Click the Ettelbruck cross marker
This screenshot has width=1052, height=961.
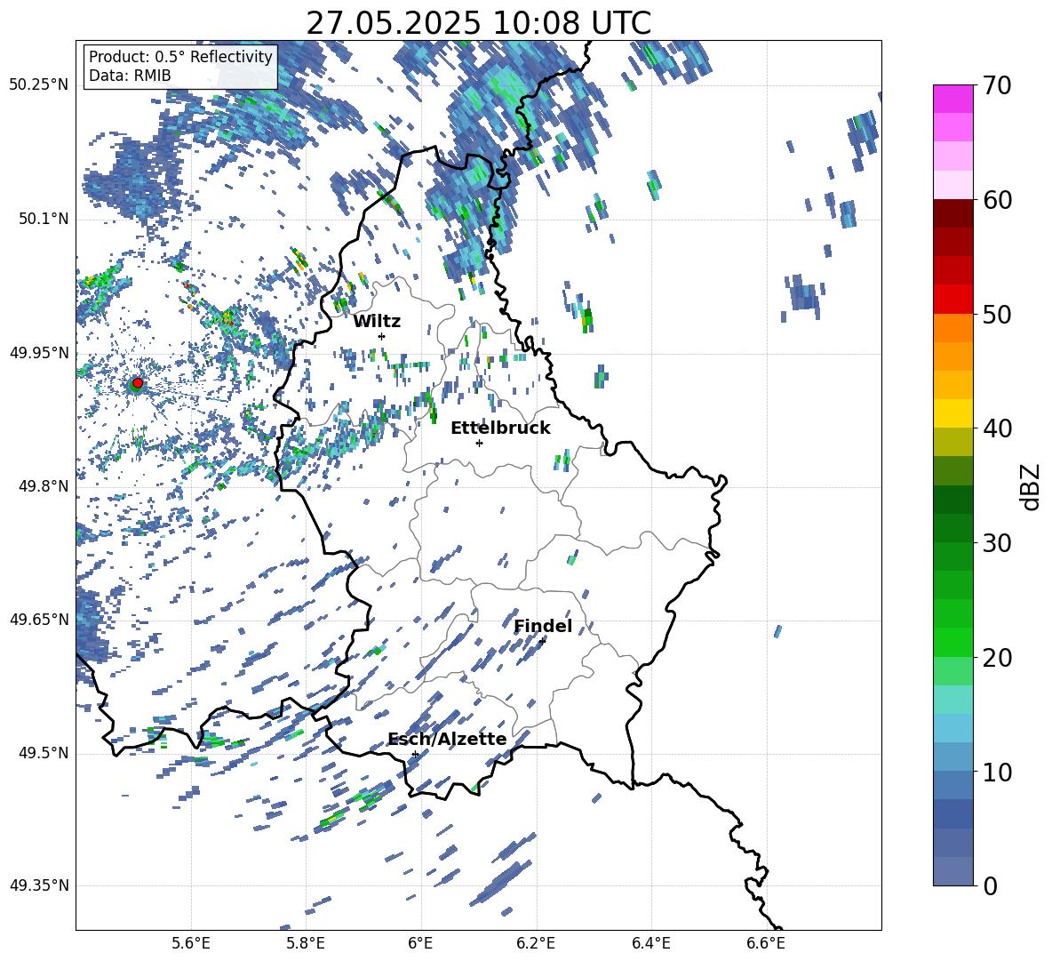click(x=479, y=443)
